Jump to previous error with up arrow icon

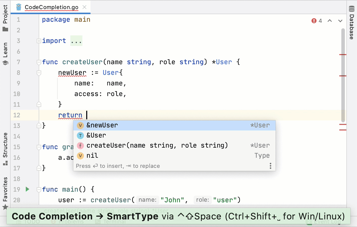point(329,21)
